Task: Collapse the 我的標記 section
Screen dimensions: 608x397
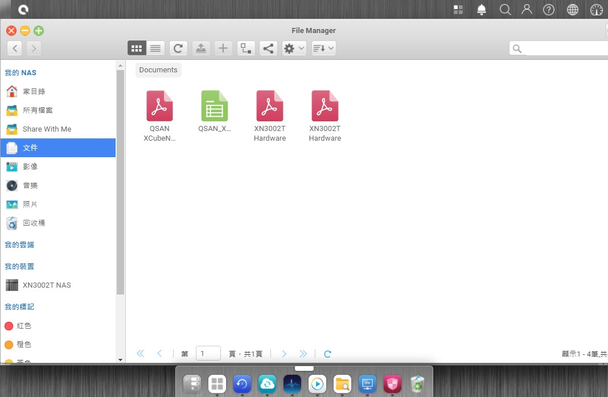Action: [x=19, y=307]
